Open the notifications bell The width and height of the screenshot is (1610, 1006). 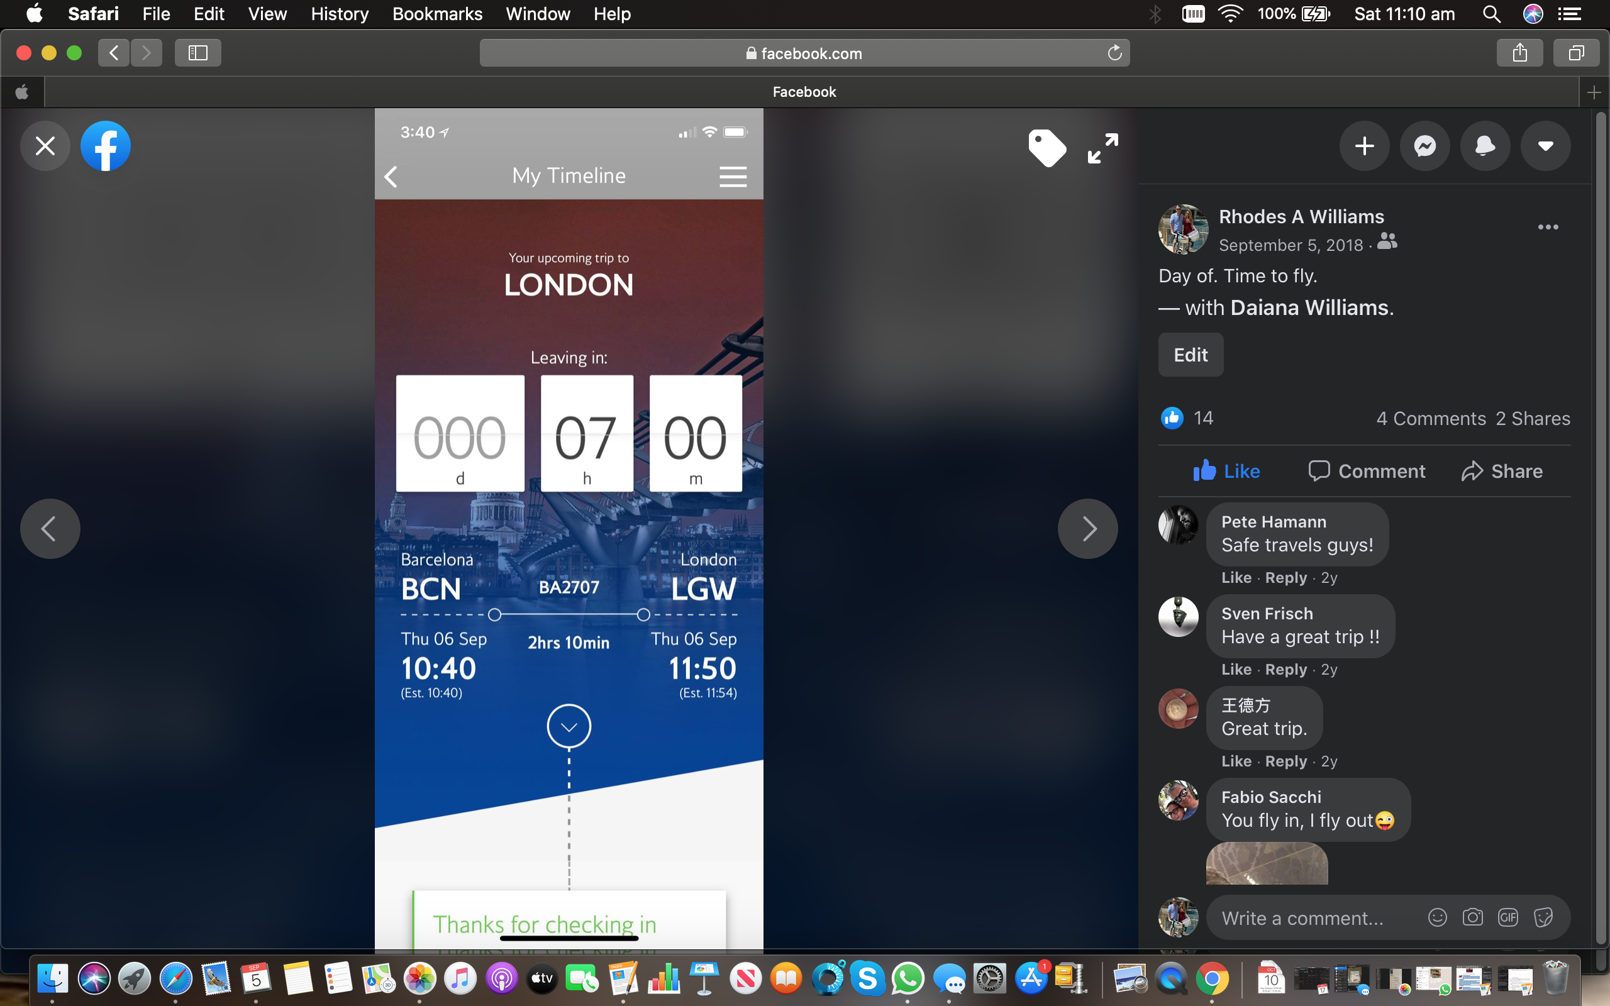(x=1485, y=146)
